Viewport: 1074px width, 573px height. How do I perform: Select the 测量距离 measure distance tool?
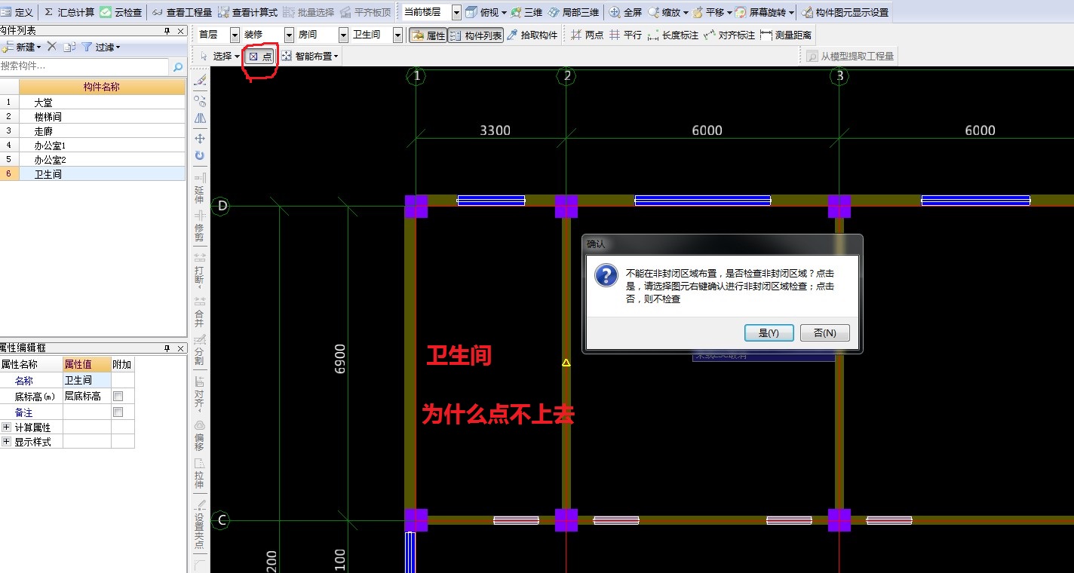point(786,35)
